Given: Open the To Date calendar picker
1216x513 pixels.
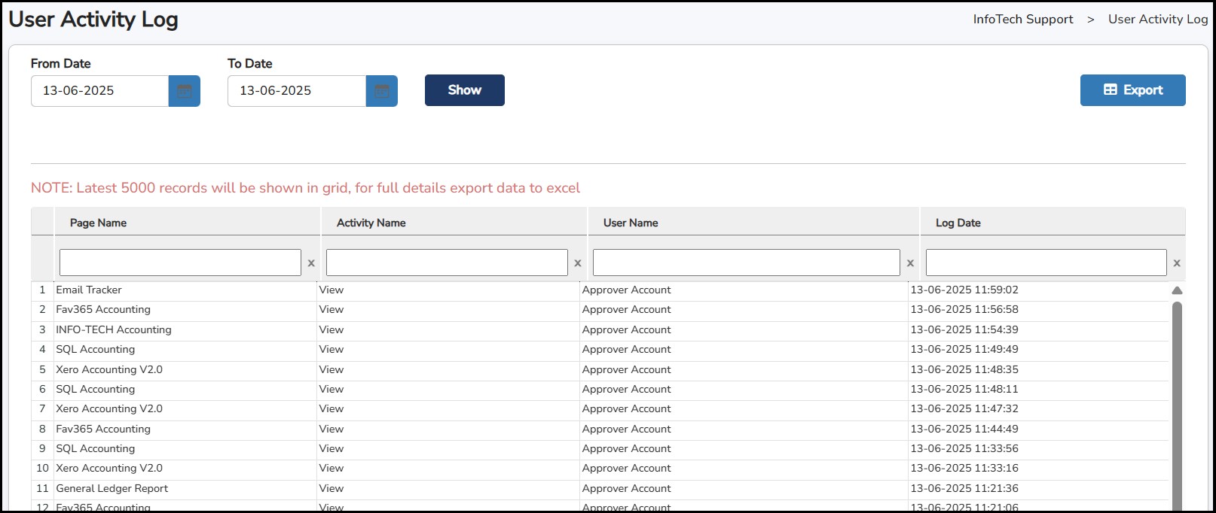Looking at the screenshot, I should tap(381, 91).
